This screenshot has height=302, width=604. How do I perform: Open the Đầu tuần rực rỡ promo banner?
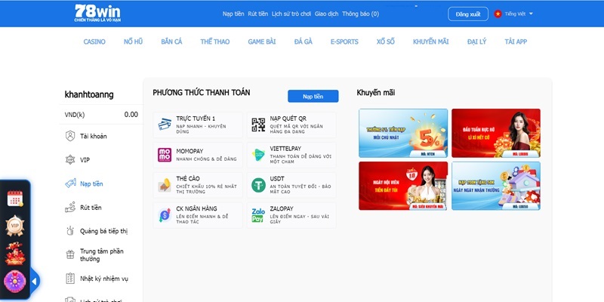click(496, 133)
